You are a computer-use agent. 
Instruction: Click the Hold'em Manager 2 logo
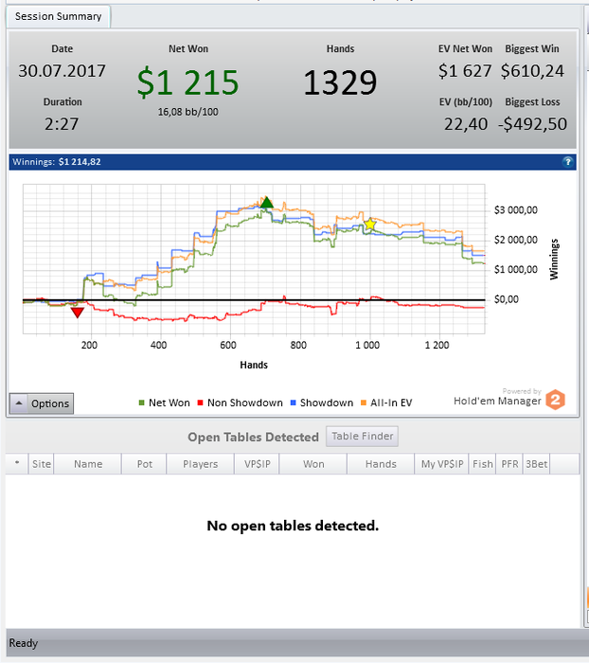click(555, 400)
